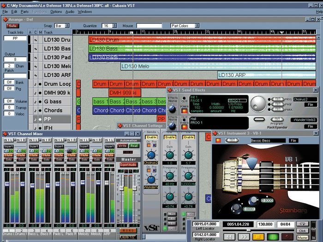Viewport: 323px width, 242px height.
Task: Open the Options menu
Action: point(56,12)
